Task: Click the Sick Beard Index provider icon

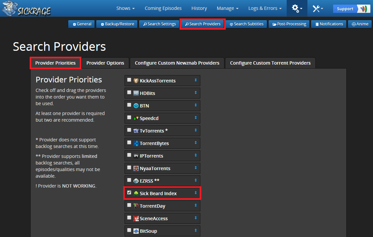Action: pos(136,193)
